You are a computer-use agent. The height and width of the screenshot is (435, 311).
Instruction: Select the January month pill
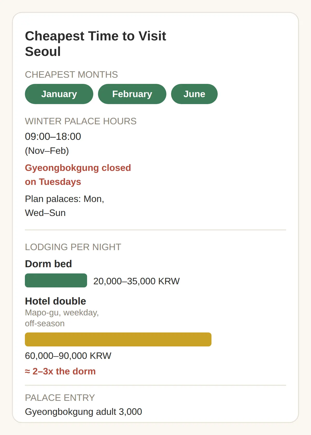[x=59, y=94]
